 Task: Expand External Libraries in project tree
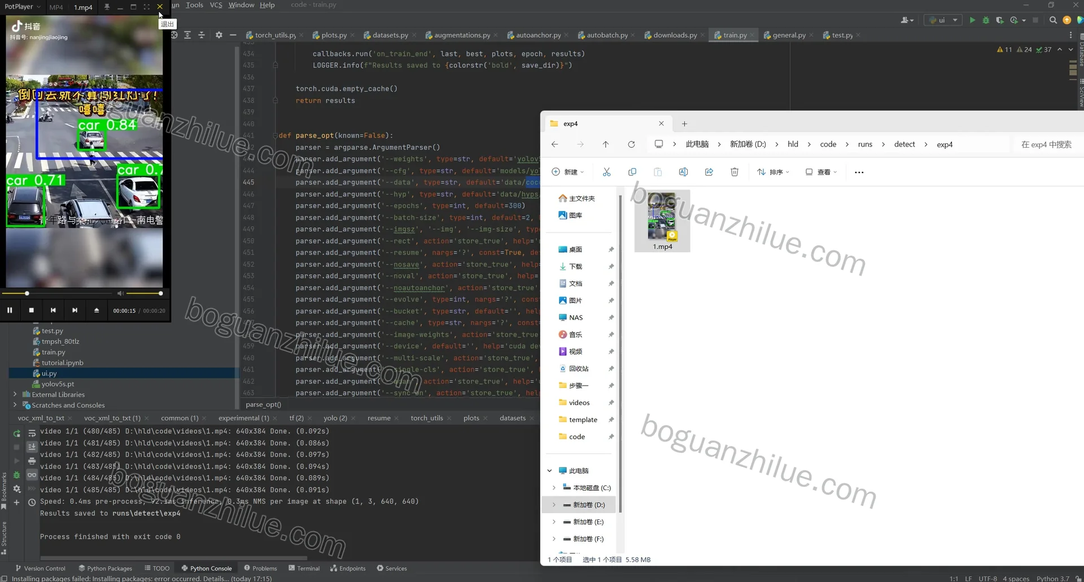coord(15,394)
